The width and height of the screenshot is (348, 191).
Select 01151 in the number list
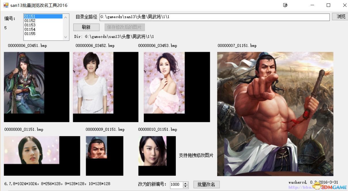pos(43,16)
